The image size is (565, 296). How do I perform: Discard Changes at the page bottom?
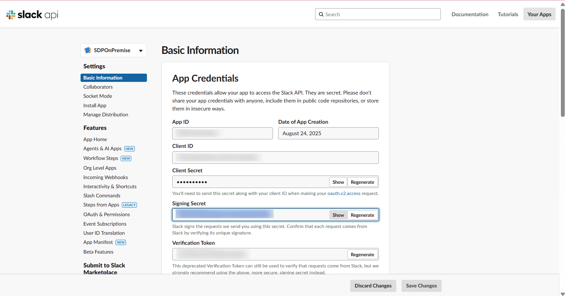pos(373,286)
